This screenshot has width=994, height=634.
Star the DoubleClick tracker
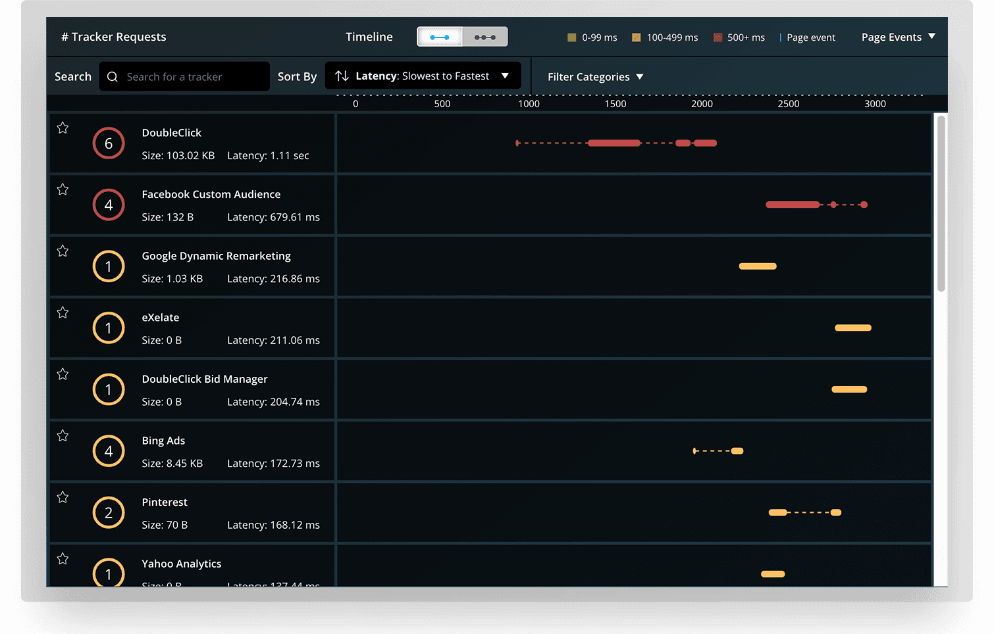[63, 128]
